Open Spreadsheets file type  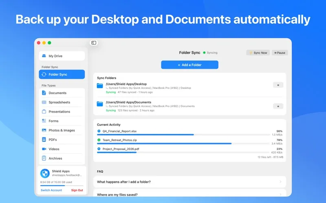click(62, 102)
